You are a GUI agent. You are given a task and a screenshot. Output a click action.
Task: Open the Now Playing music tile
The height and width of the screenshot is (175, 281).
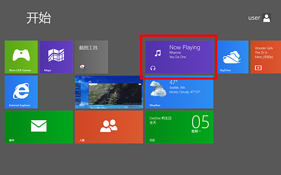tap(179, 57)
